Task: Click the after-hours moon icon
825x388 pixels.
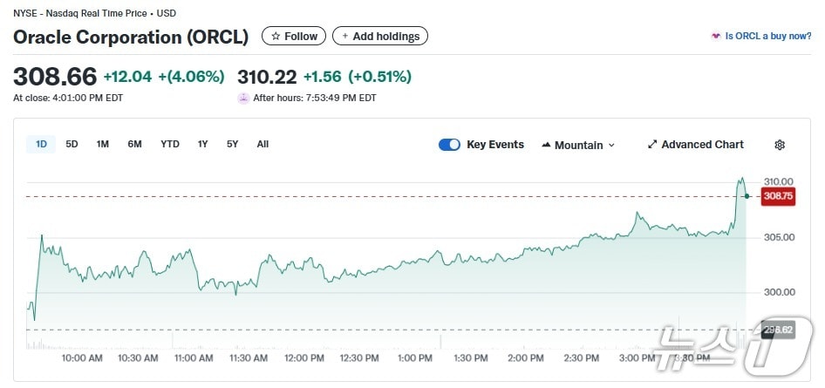Action: [243, 98]
